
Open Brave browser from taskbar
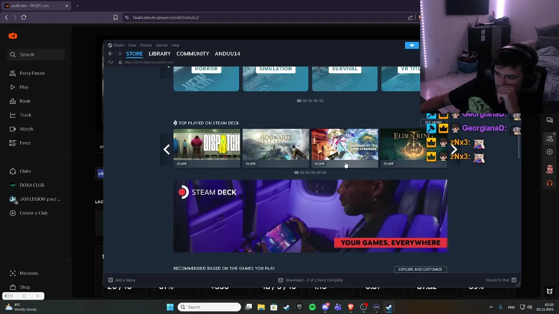click(x=351, y=307)
